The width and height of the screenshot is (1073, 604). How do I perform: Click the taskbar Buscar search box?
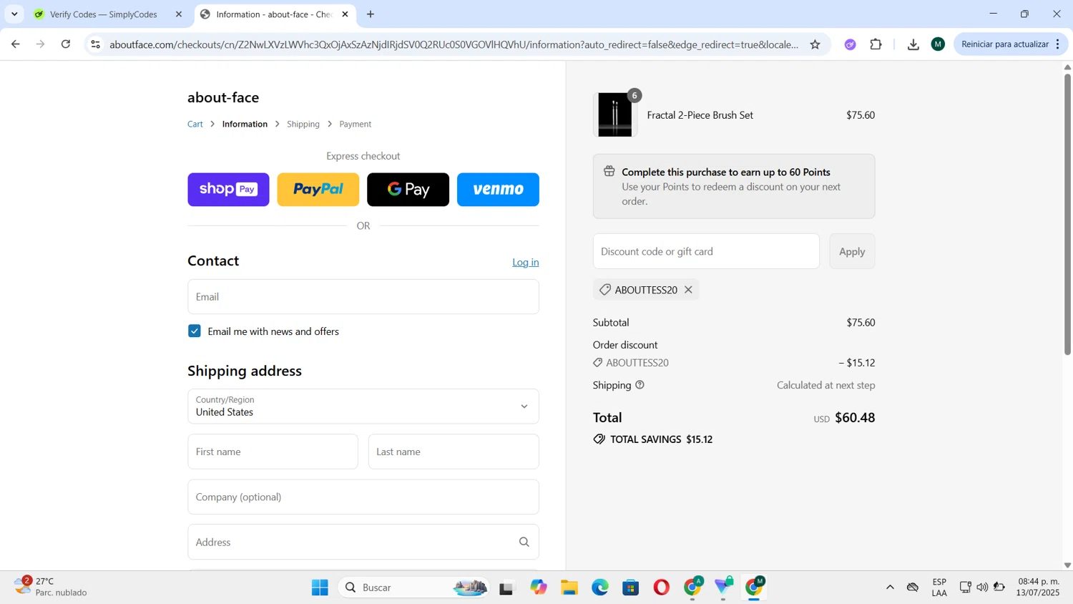[415, 588]
